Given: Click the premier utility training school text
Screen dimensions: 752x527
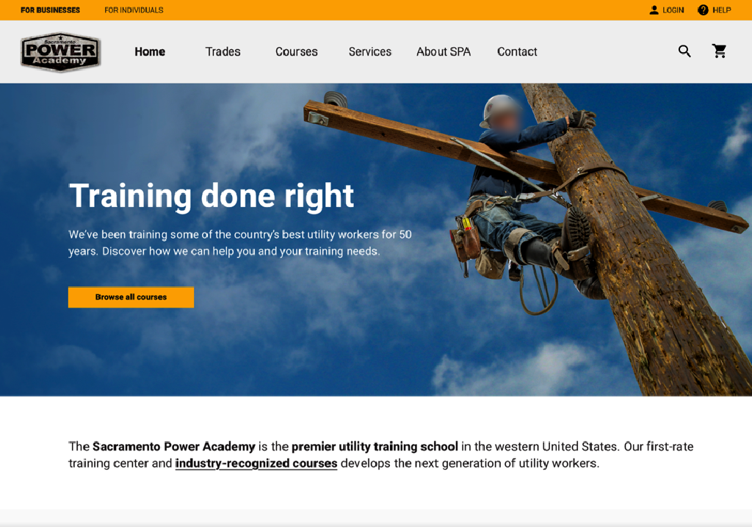Looking at the screenshot, I should (375, 446).
